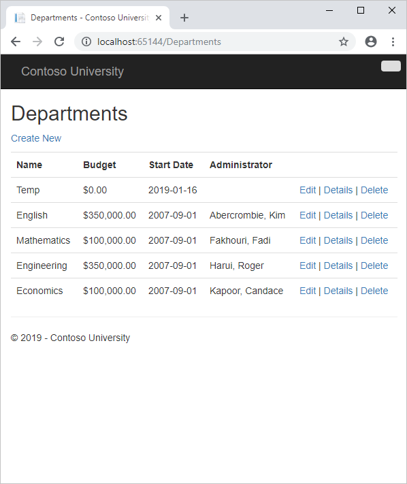Open Details for the English department

coord(338,215)
